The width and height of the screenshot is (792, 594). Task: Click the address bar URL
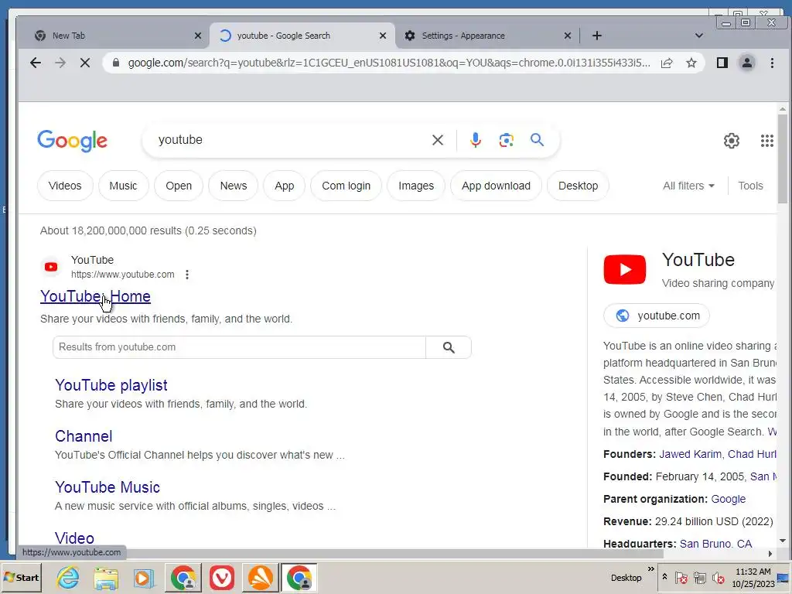coord(389,63)
